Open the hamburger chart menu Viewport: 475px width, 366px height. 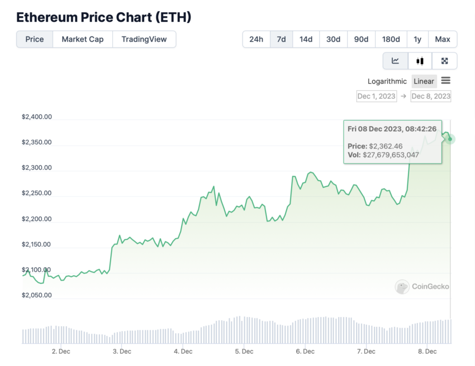pyautogui.click(x=445, y=80)
